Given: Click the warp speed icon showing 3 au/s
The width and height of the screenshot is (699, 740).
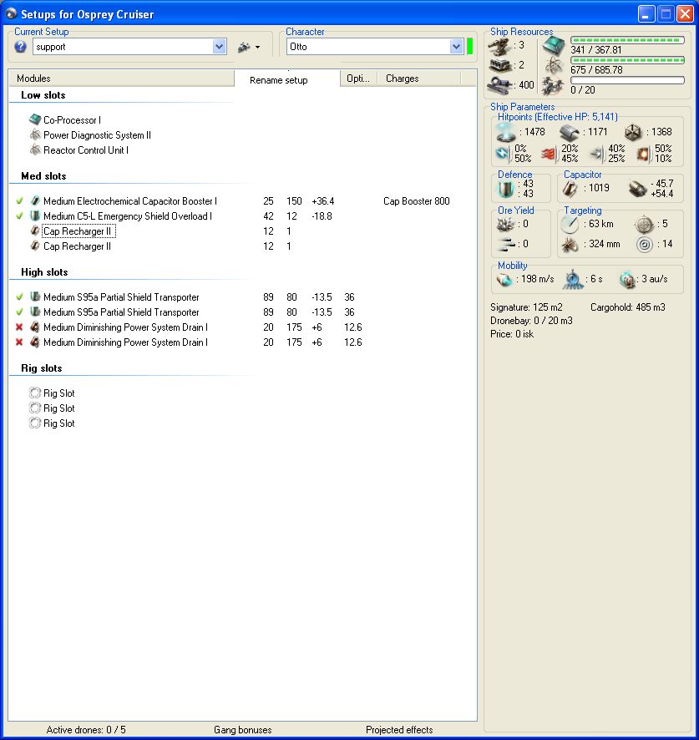Looking at the screenshot, I should (627, 280).
